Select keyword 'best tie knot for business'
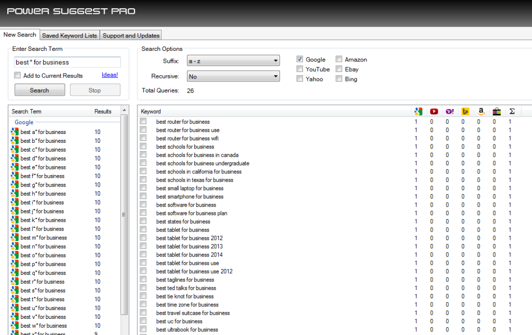This screenshot has height=335, width=532. (x=185, y=297)
